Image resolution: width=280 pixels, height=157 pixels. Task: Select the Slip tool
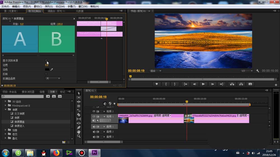(79, 119)
